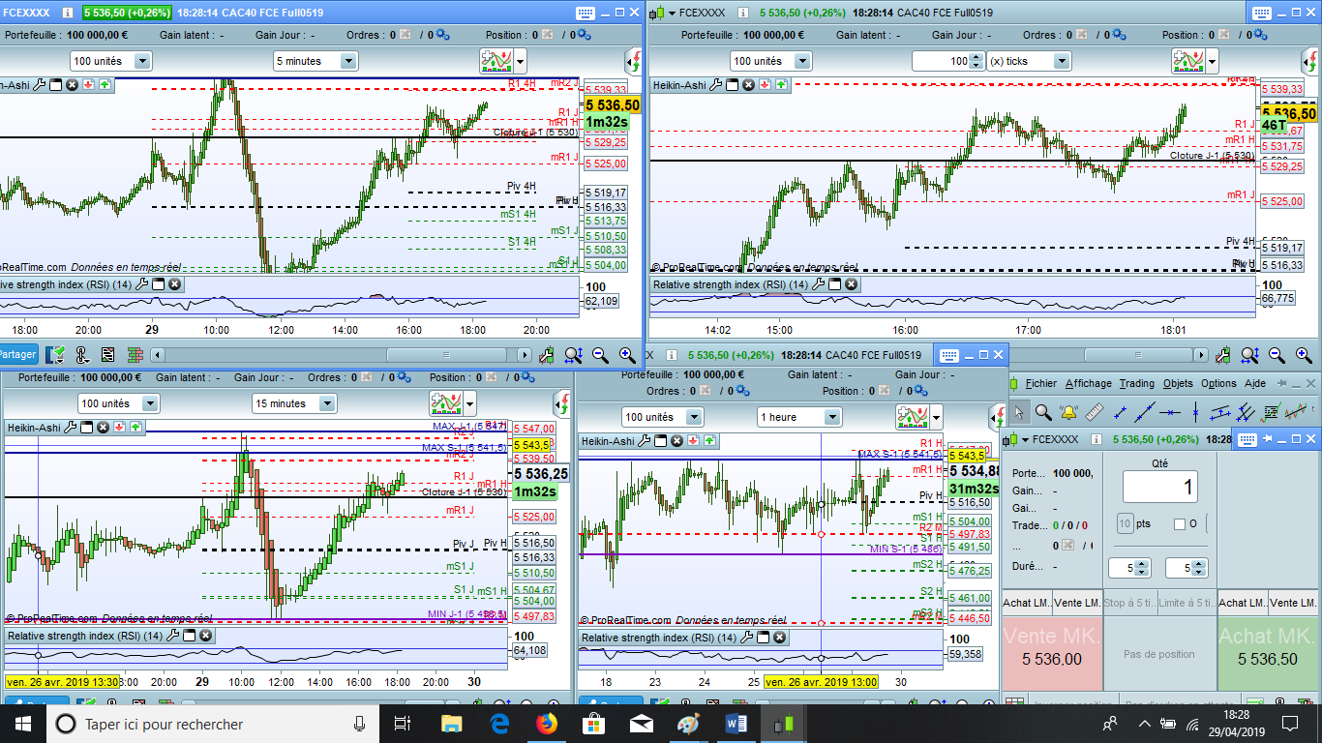
Task: Click the Windows Start button
Action: pyautogui.click(x=22, y=723)
